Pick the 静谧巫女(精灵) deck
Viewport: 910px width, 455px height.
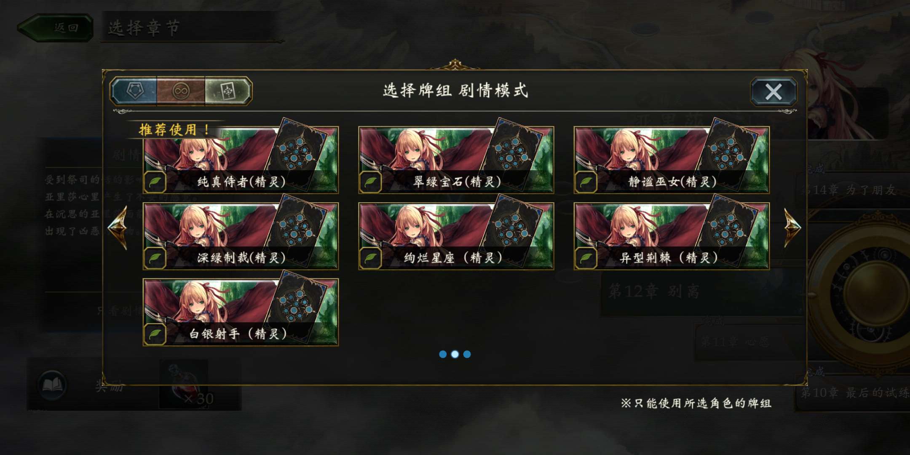coord(672,160)
